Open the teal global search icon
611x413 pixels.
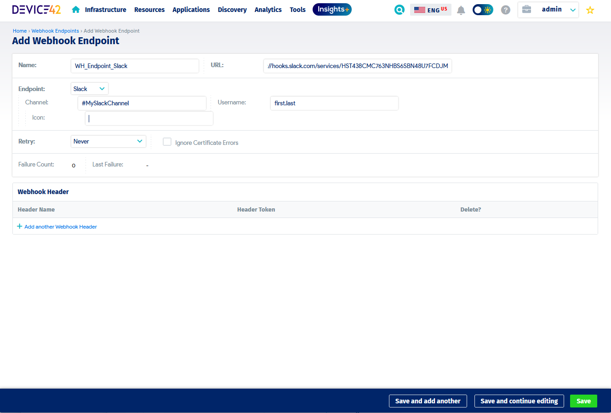pyautogui.click(x=400, y=10)
